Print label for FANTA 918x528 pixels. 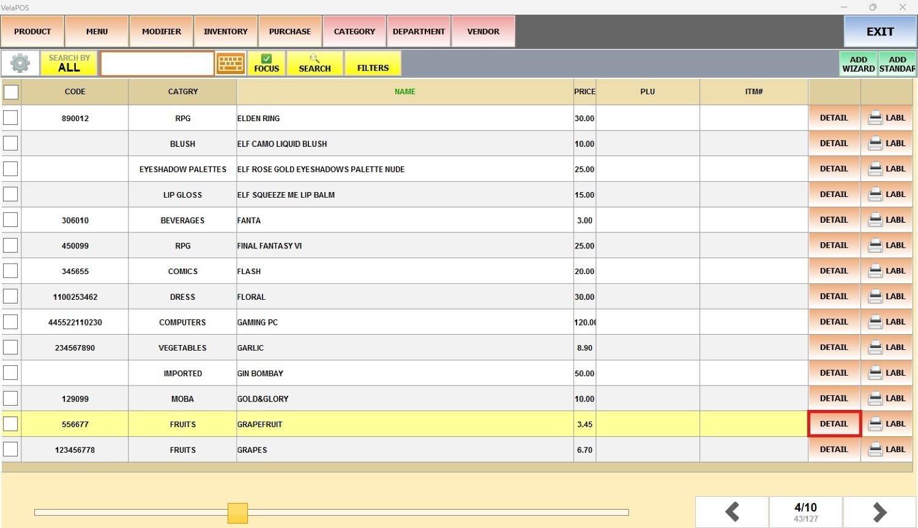click(x=887, y=220)
